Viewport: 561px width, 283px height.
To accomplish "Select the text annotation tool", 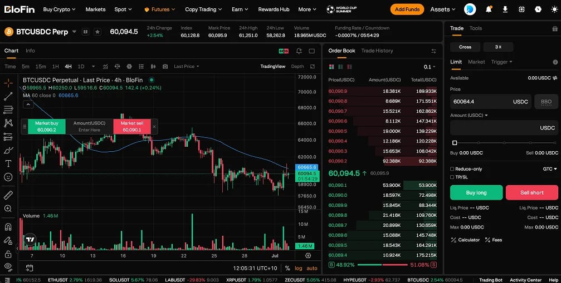I will pyautogui.click(x=8, y=164).
